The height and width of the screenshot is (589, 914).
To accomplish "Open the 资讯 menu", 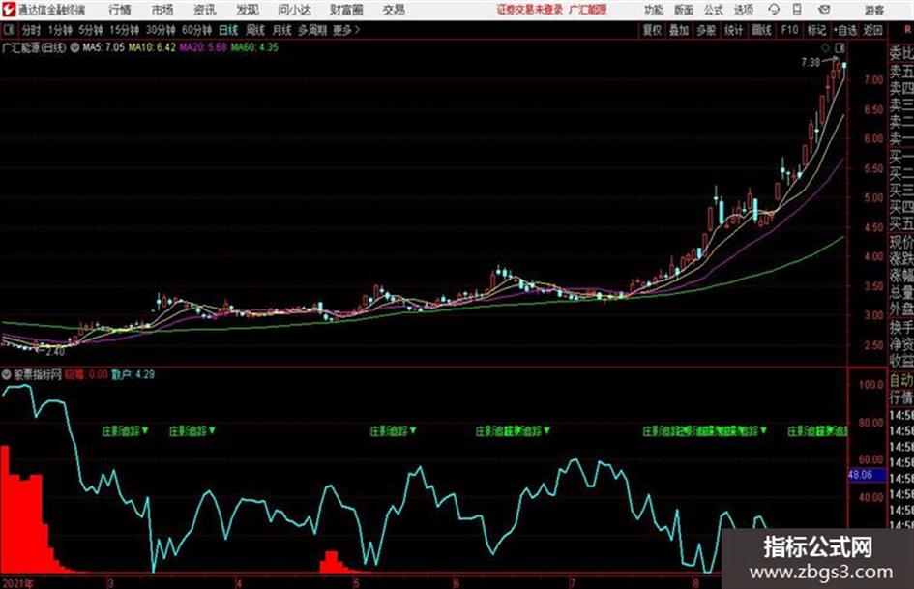I will (x=205, y=10).
